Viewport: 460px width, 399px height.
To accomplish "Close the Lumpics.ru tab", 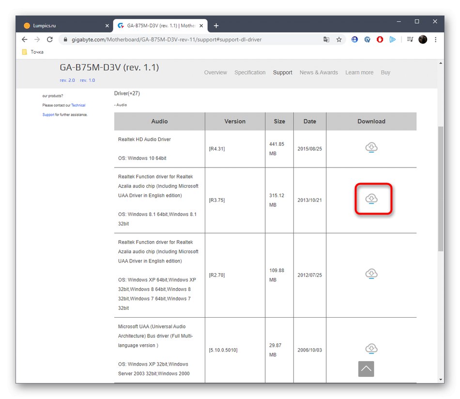I will pyautogui.click(x=107, y=26).
